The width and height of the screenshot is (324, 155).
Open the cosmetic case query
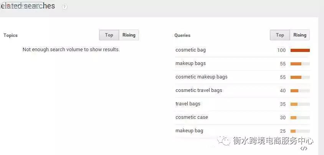click(x=192, y=117)
